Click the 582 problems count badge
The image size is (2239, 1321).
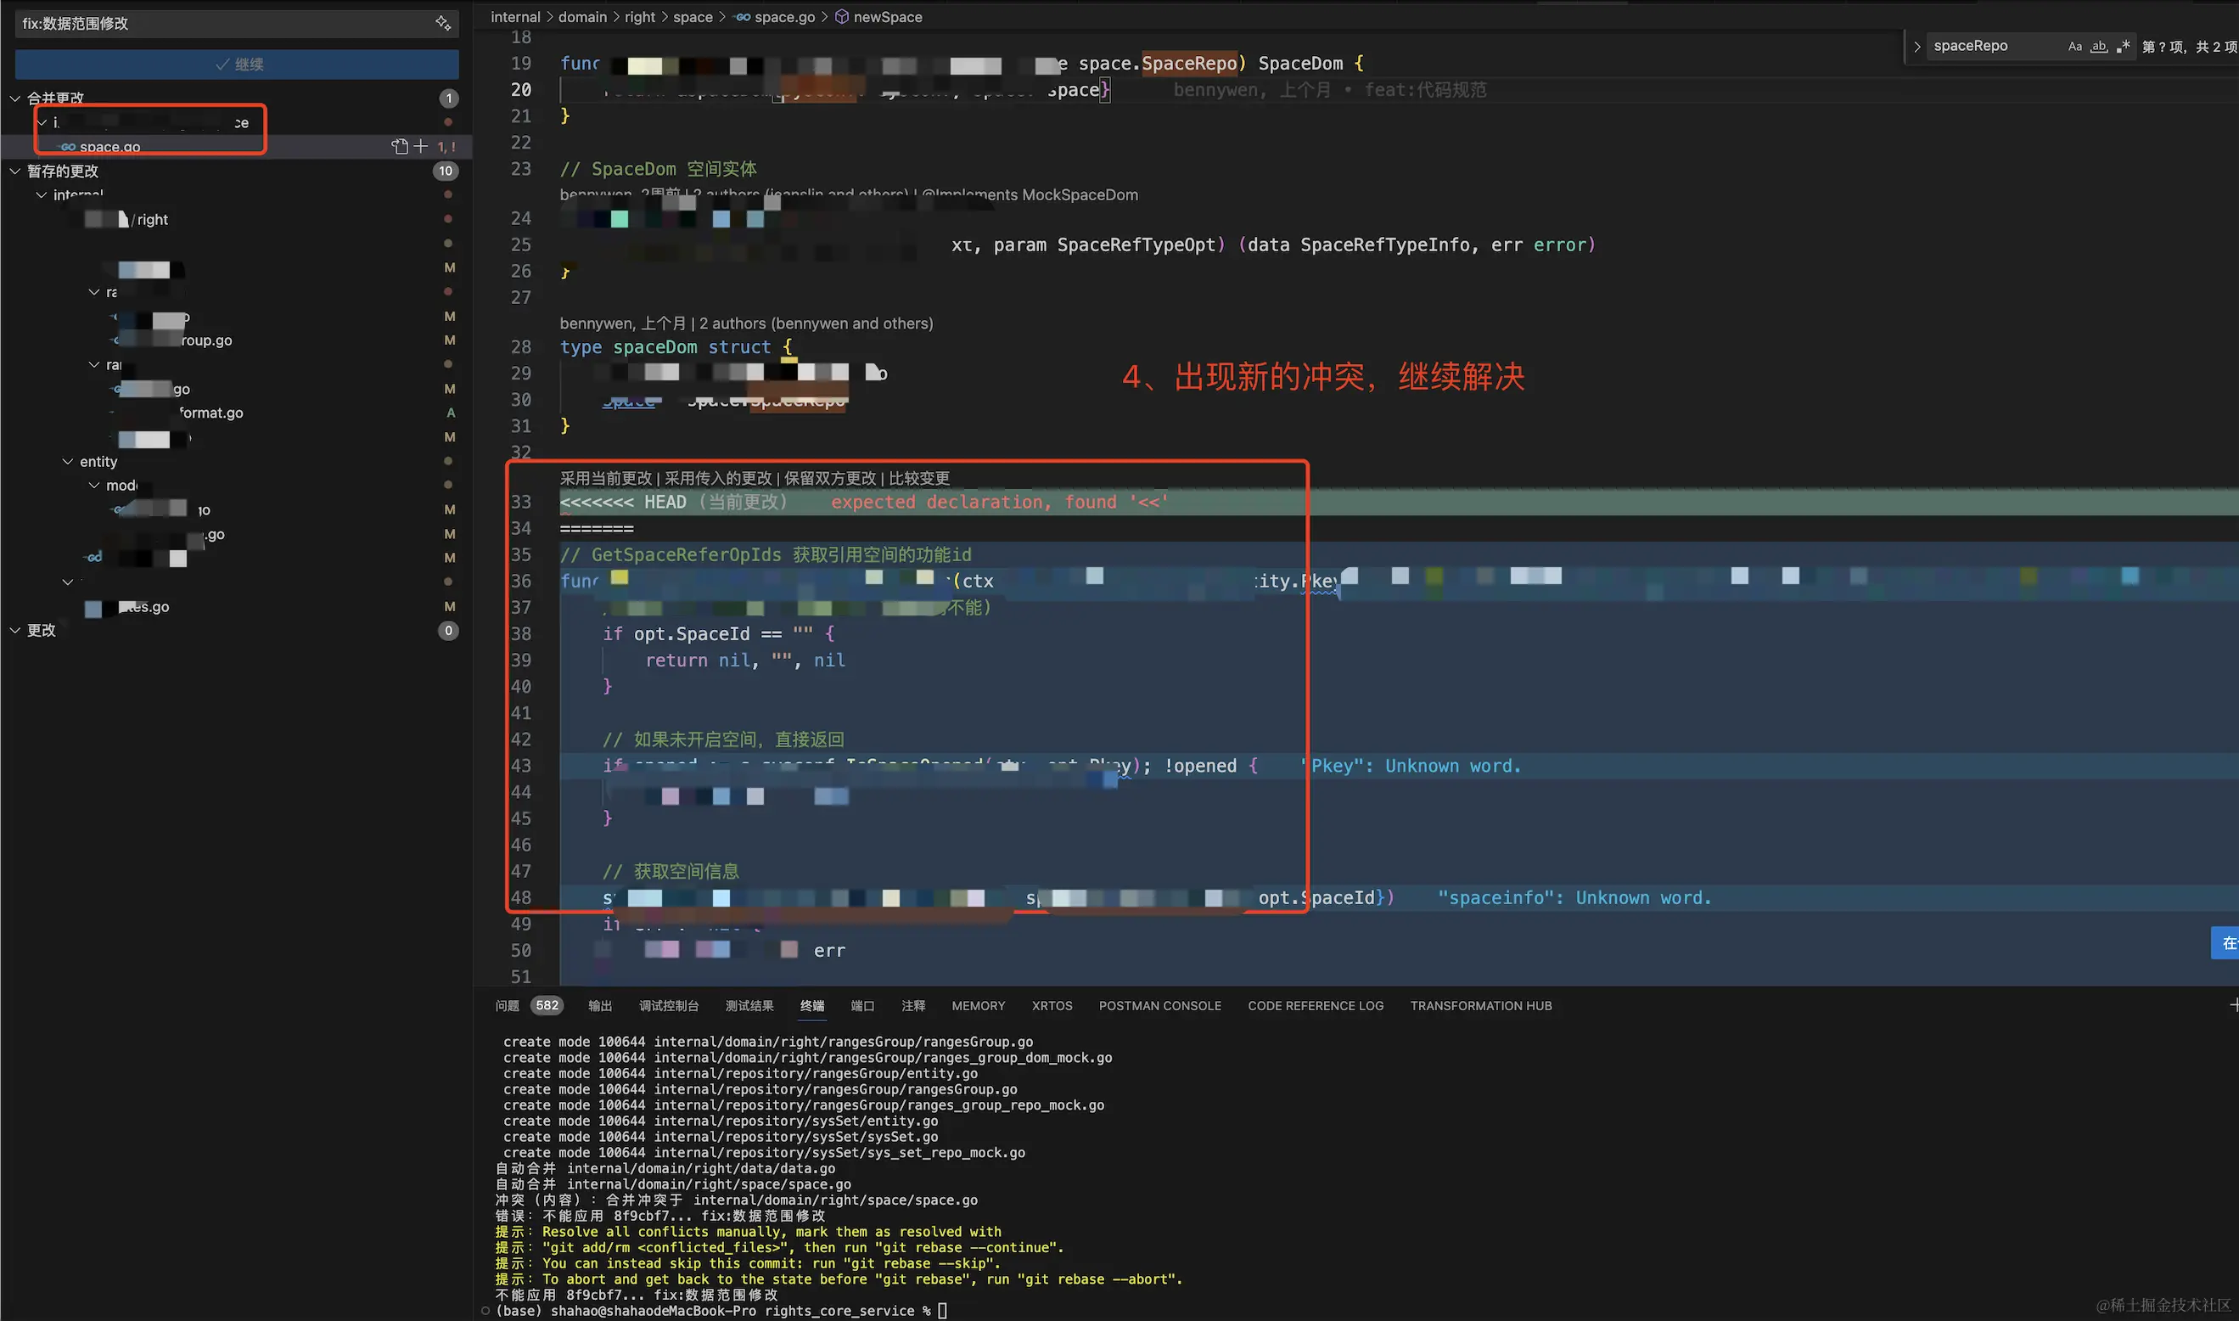tap(547, 1005)
